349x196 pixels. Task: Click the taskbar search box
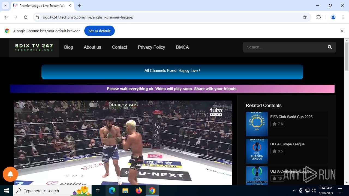pos(52,191)
